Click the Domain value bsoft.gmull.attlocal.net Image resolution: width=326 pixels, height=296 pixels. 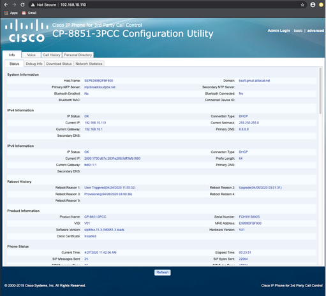coord(255,81)
